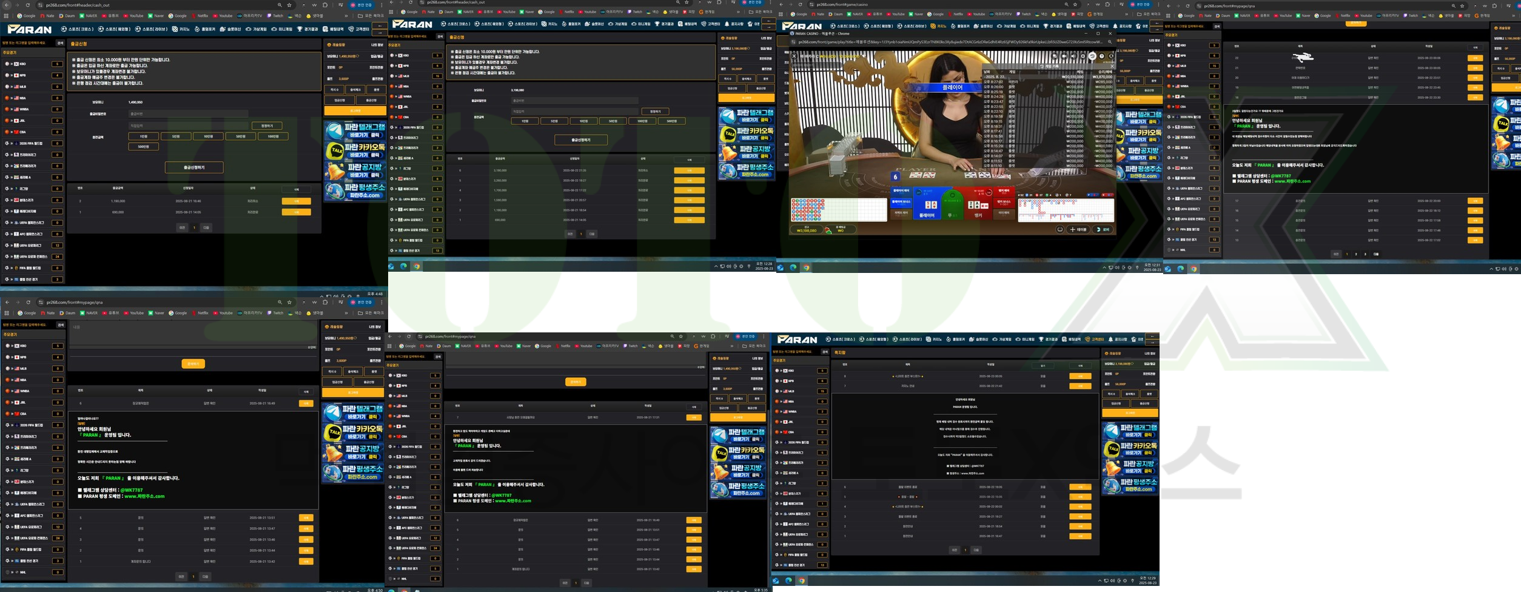
Task: Click the + 테이블 button in casino game
Action: (1078, 229)
